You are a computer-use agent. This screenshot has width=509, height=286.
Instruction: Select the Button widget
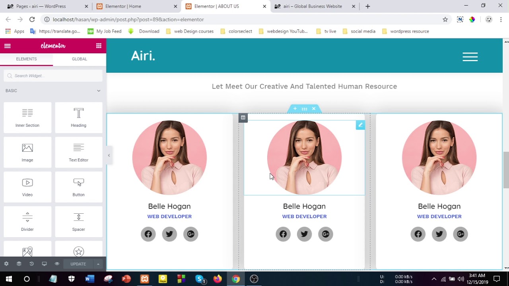pos(79,187)
